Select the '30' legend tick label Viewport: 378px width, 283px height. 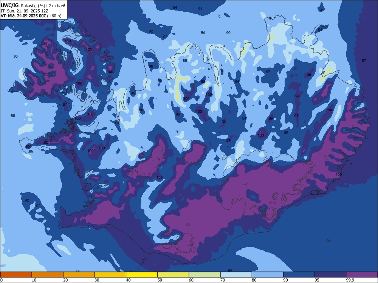(x=97, y=280)
